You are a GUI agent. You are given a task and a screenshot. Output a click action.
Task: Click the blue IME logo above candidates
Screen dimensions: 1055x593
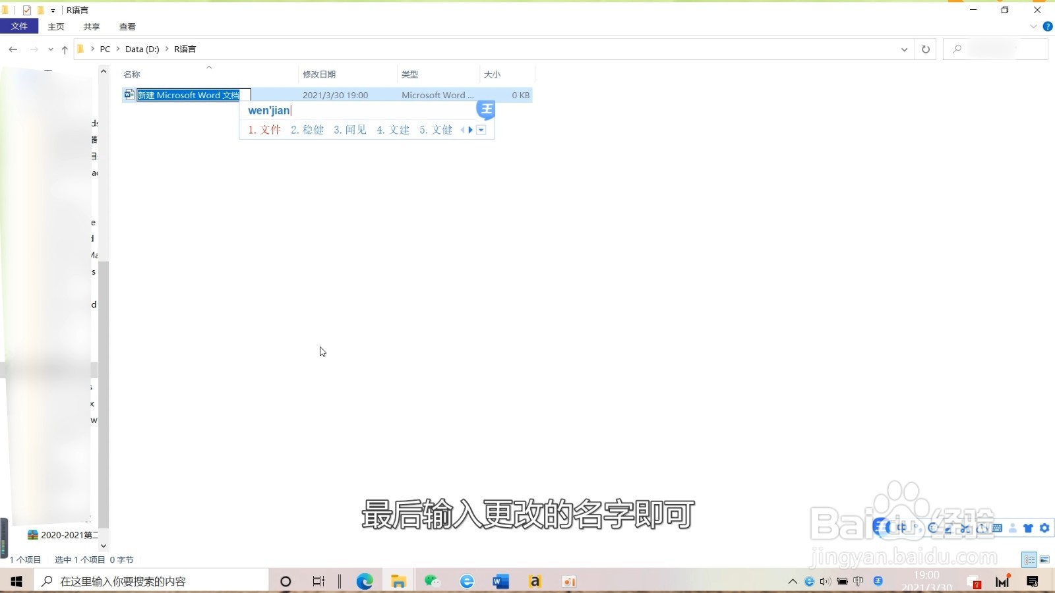point(486,109)
